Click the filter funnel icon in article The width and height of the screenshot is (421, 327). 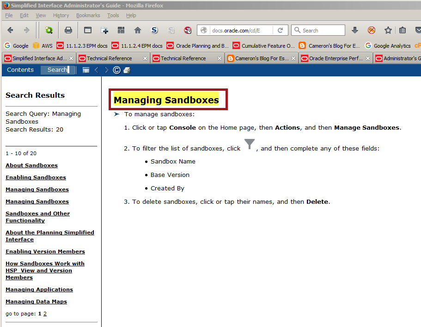tap(250, 144)
